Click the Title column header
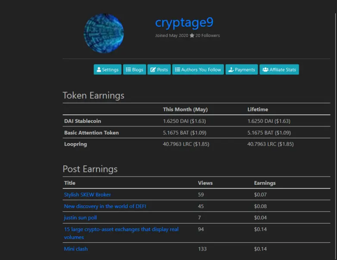The height and width of the screenshot is (260, 337). point(70,183)
